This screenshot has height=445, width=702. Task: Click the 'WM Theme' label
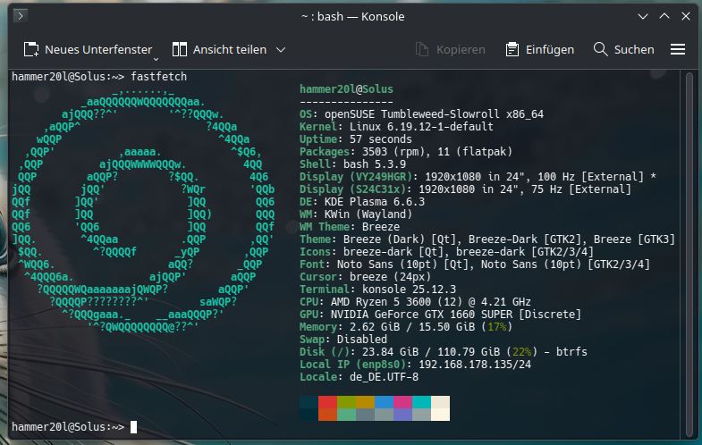pos(325,227)
